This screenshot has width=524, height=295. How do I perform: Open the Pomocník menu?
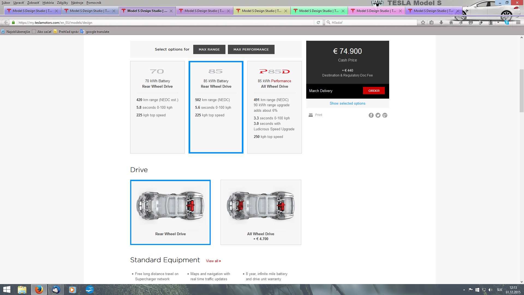[94, 3]
